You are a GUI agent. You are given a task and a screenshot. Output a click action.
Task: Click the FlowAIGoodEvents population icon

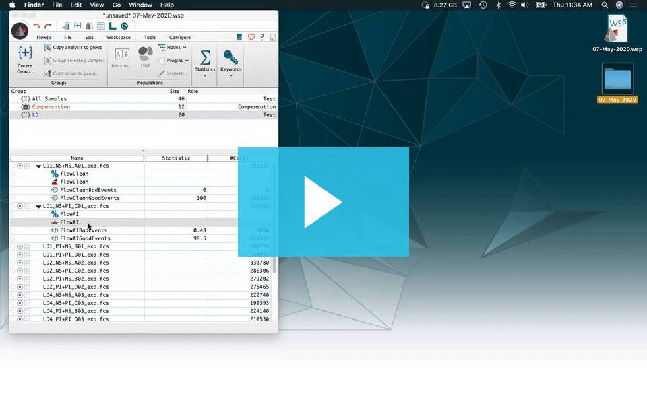pos(55,238)
